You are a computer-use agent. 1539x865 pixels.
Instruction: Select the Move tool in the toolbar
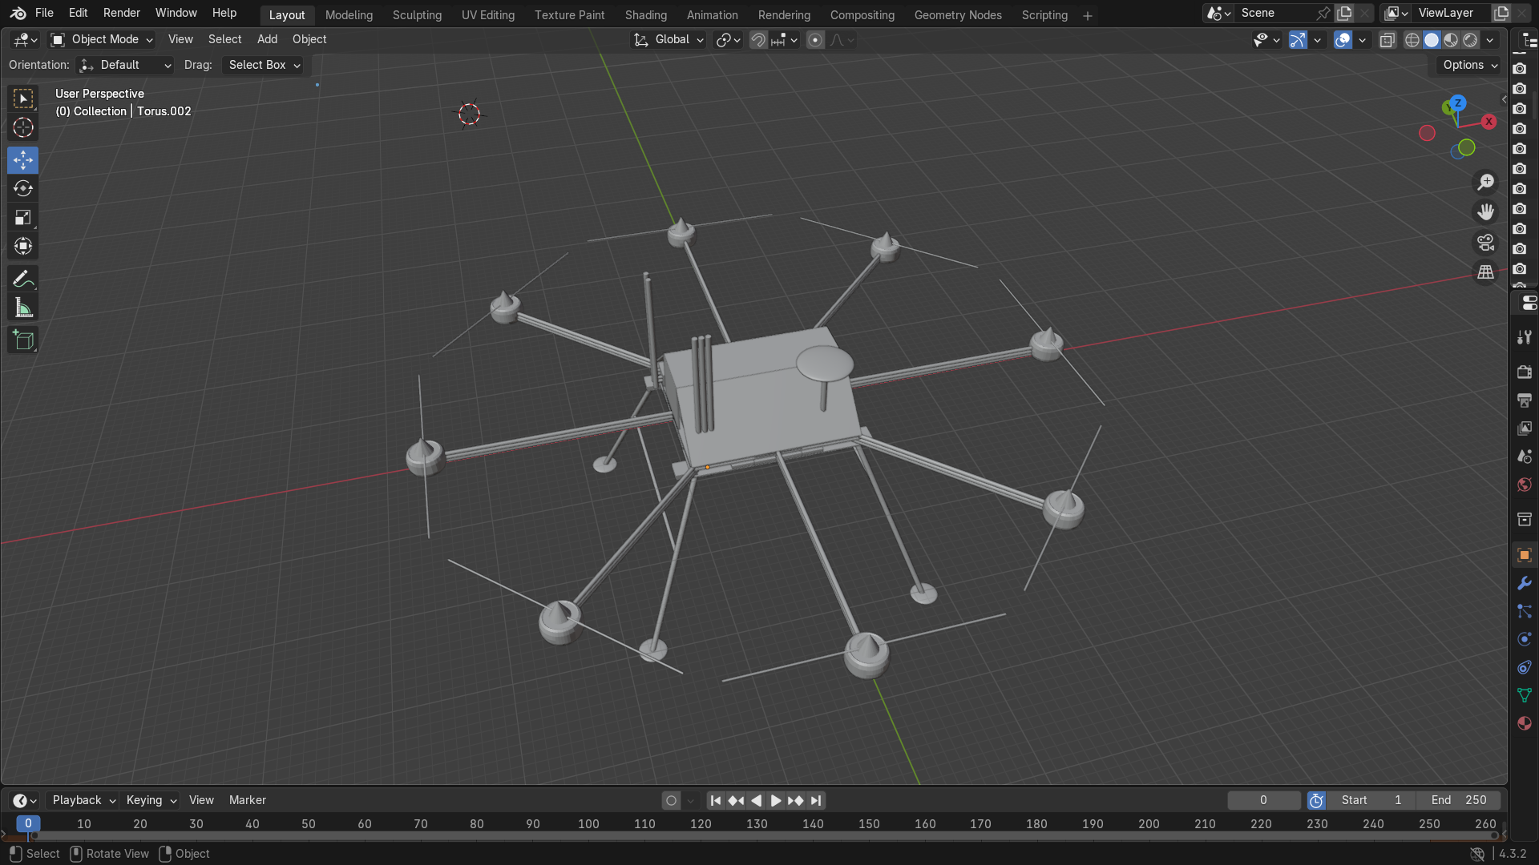(22, 160)
